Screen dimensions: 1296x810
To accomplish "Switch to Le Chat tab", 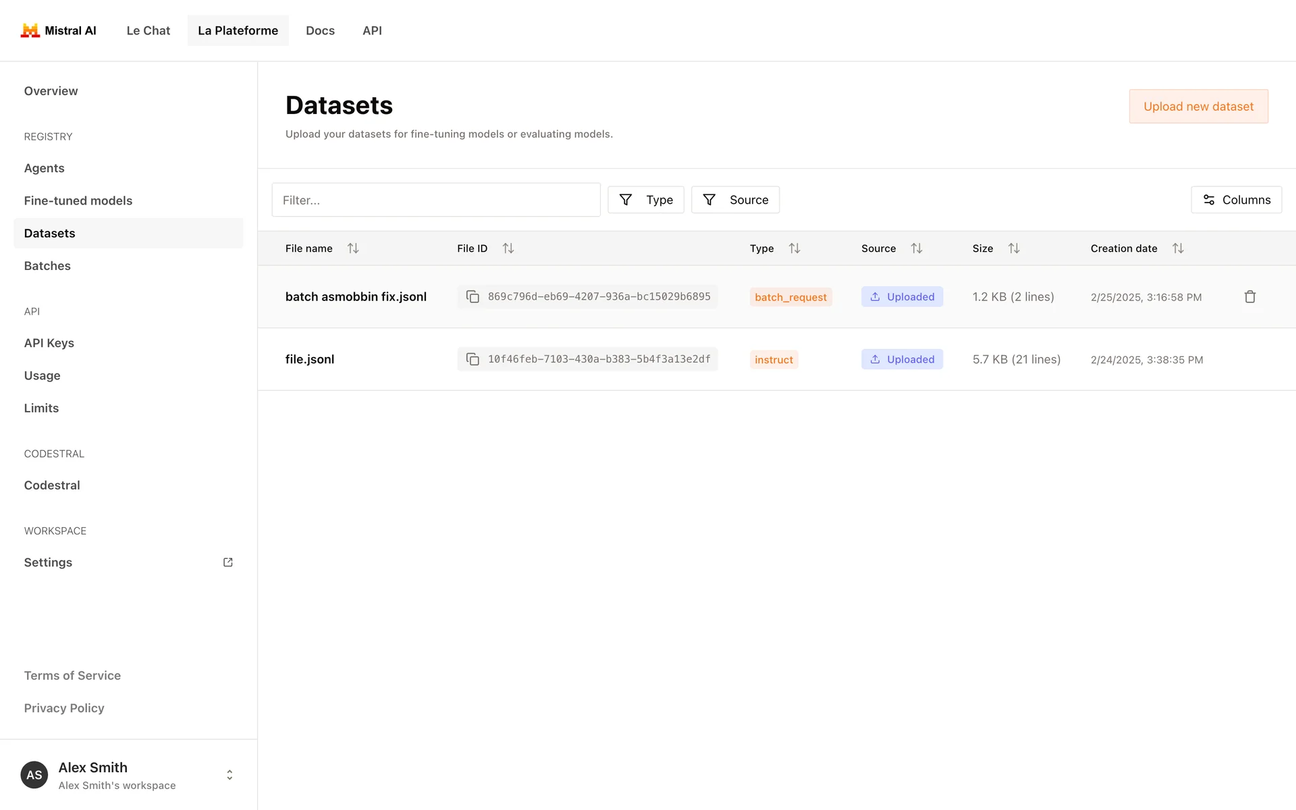I will (x=148, y=30).
